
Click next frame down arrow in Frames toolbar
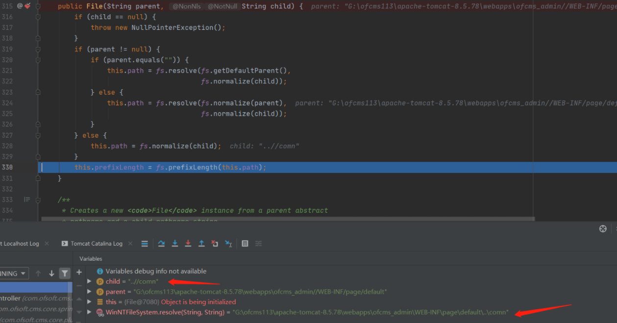point(51,273)
